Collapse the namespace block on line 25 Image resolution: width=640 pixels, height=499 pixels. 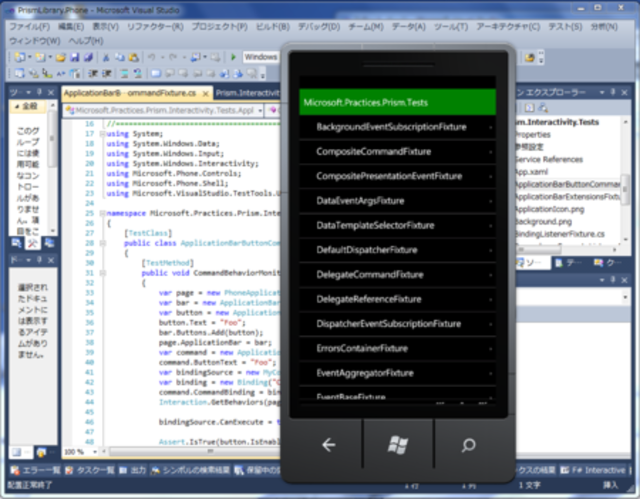(x=102, y=213)
